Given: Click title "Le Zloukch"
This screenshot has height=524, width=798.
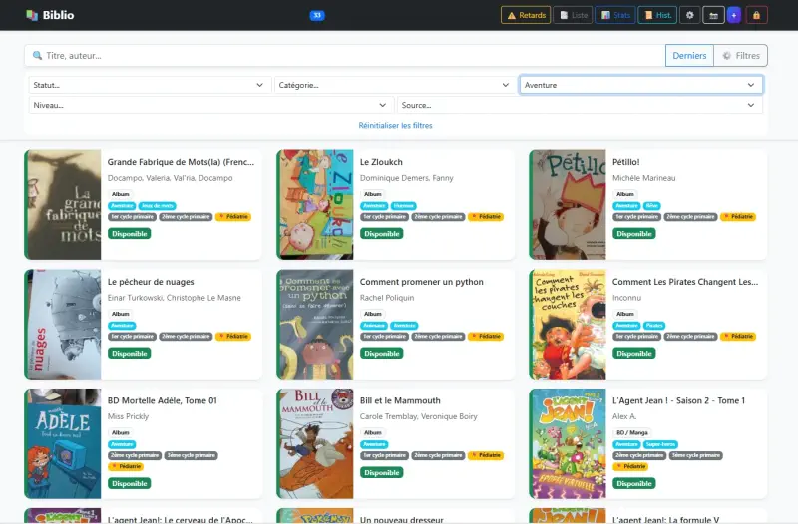Looking at the screenshot, I should coord(381,162).
